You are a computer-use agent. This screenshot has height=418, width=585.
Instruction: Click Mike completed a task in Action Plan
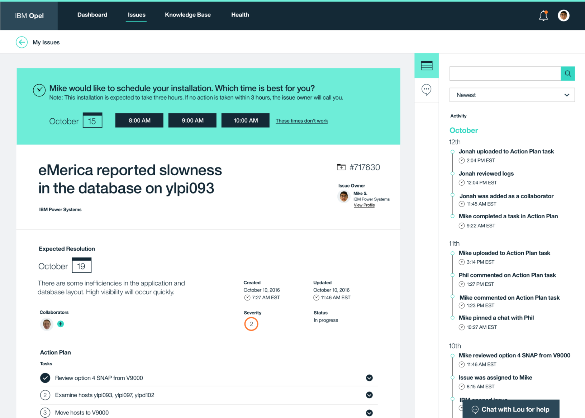coord(508,216)
